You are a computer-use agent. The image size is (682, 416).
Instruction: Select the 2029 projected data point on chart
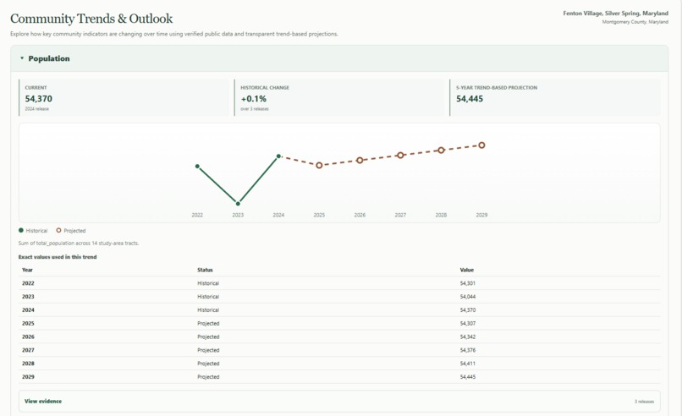481,145
